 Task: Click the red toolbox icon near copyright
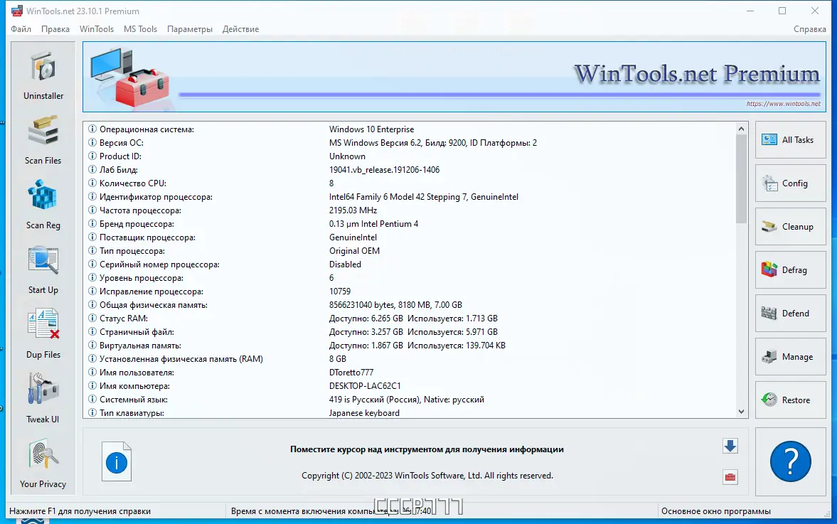[730, 476]
